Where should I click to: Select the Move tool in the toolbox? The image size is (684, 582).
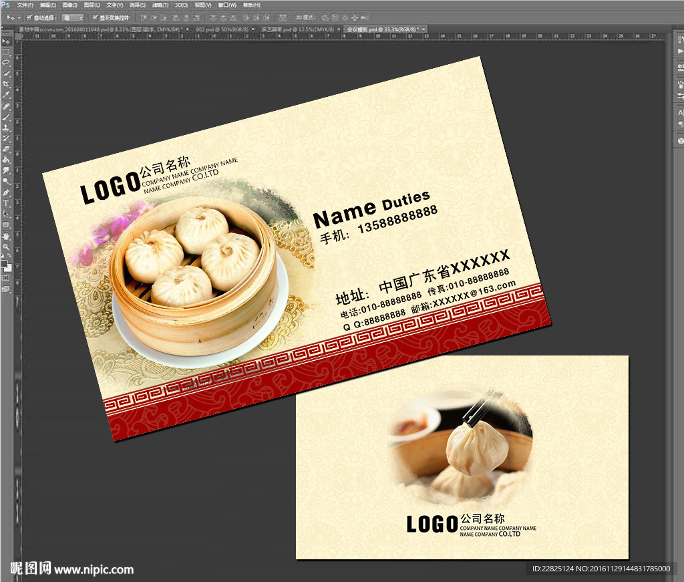[x=5, y=41]
